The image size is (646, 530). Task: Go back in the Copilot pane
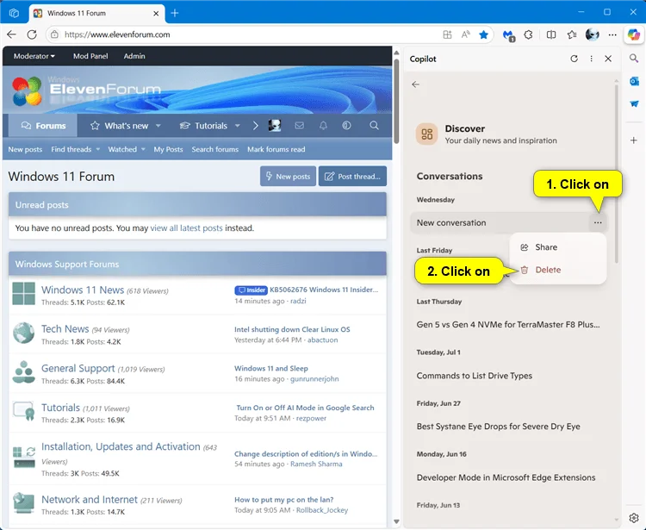[x=416, y=84]
